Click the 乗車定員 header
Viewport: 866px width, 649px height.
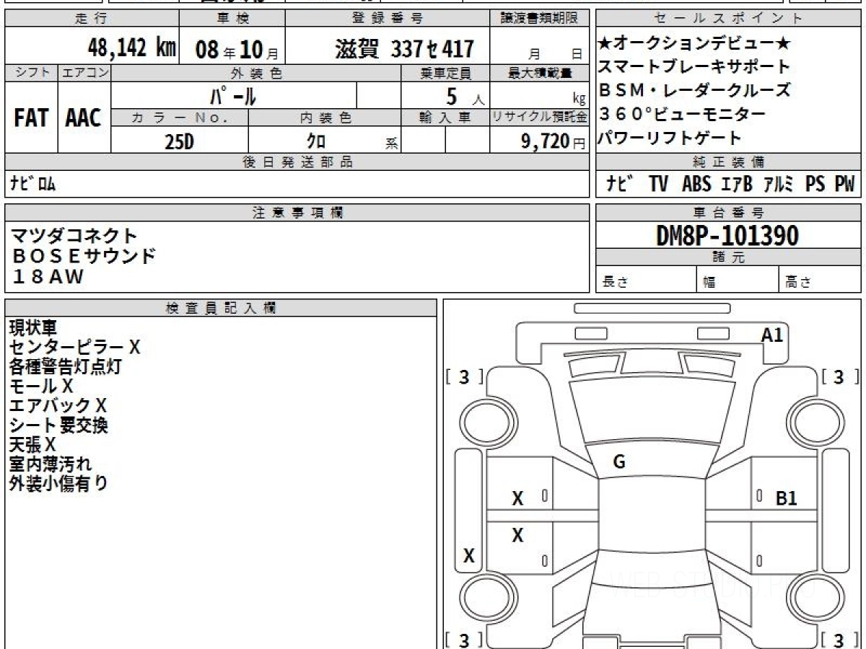coord(445,73)
